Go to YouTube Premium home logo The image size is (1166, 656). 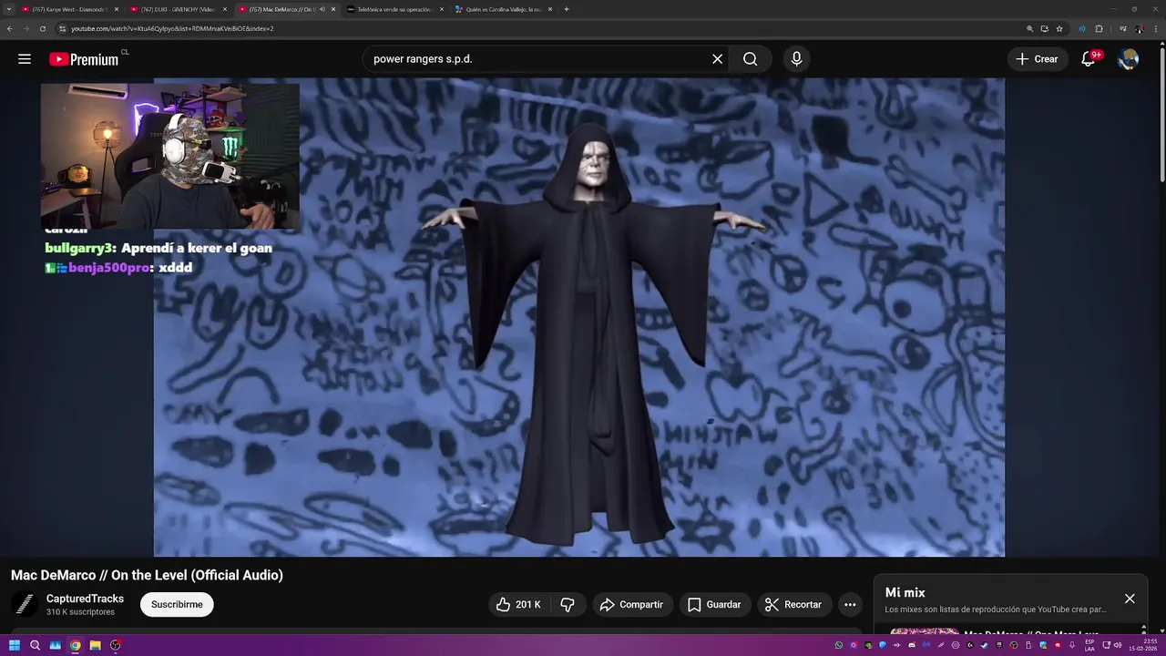84,59
